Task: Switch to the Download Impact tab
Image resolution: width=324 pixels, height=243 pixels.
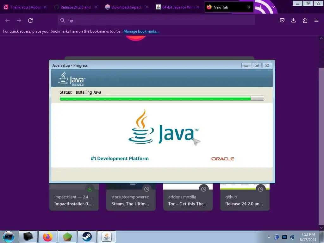Action: 126,7
